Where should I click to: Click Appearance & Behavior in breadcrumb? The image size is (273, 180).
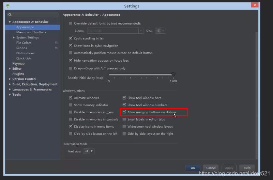[80, 15]
